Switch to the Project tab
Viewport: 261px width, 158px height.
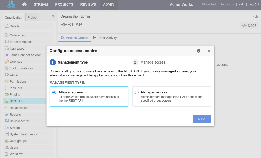click(x=32, y=17)
